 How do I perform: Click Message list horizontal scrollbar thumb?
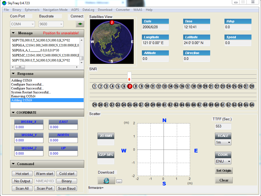[x=20, y=67]
